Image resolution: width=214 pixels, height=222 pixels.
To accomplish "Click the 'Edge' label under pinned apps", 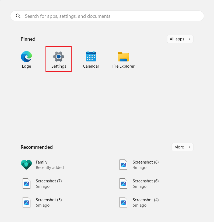I will [26, 66].
